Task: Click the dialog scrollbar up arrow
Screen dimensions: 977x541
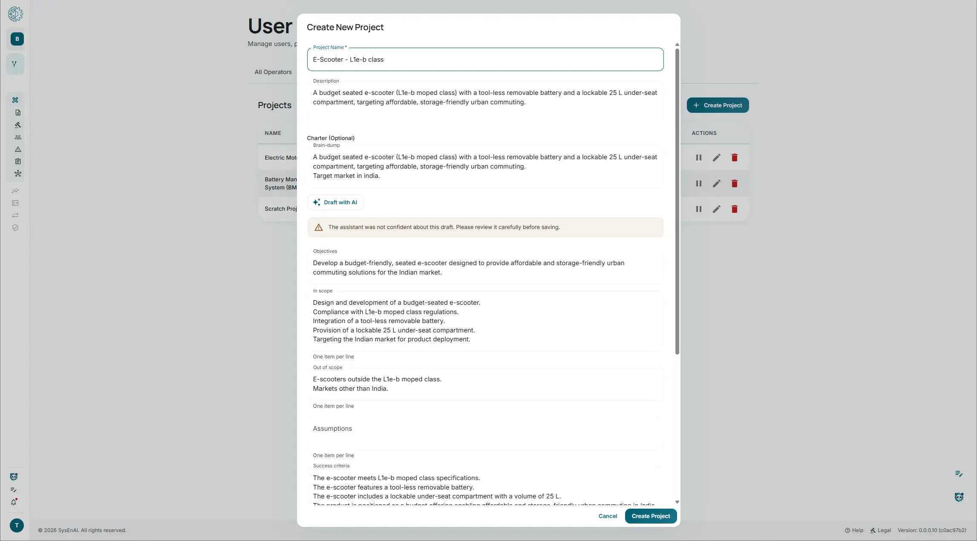Action: point(677,45)
